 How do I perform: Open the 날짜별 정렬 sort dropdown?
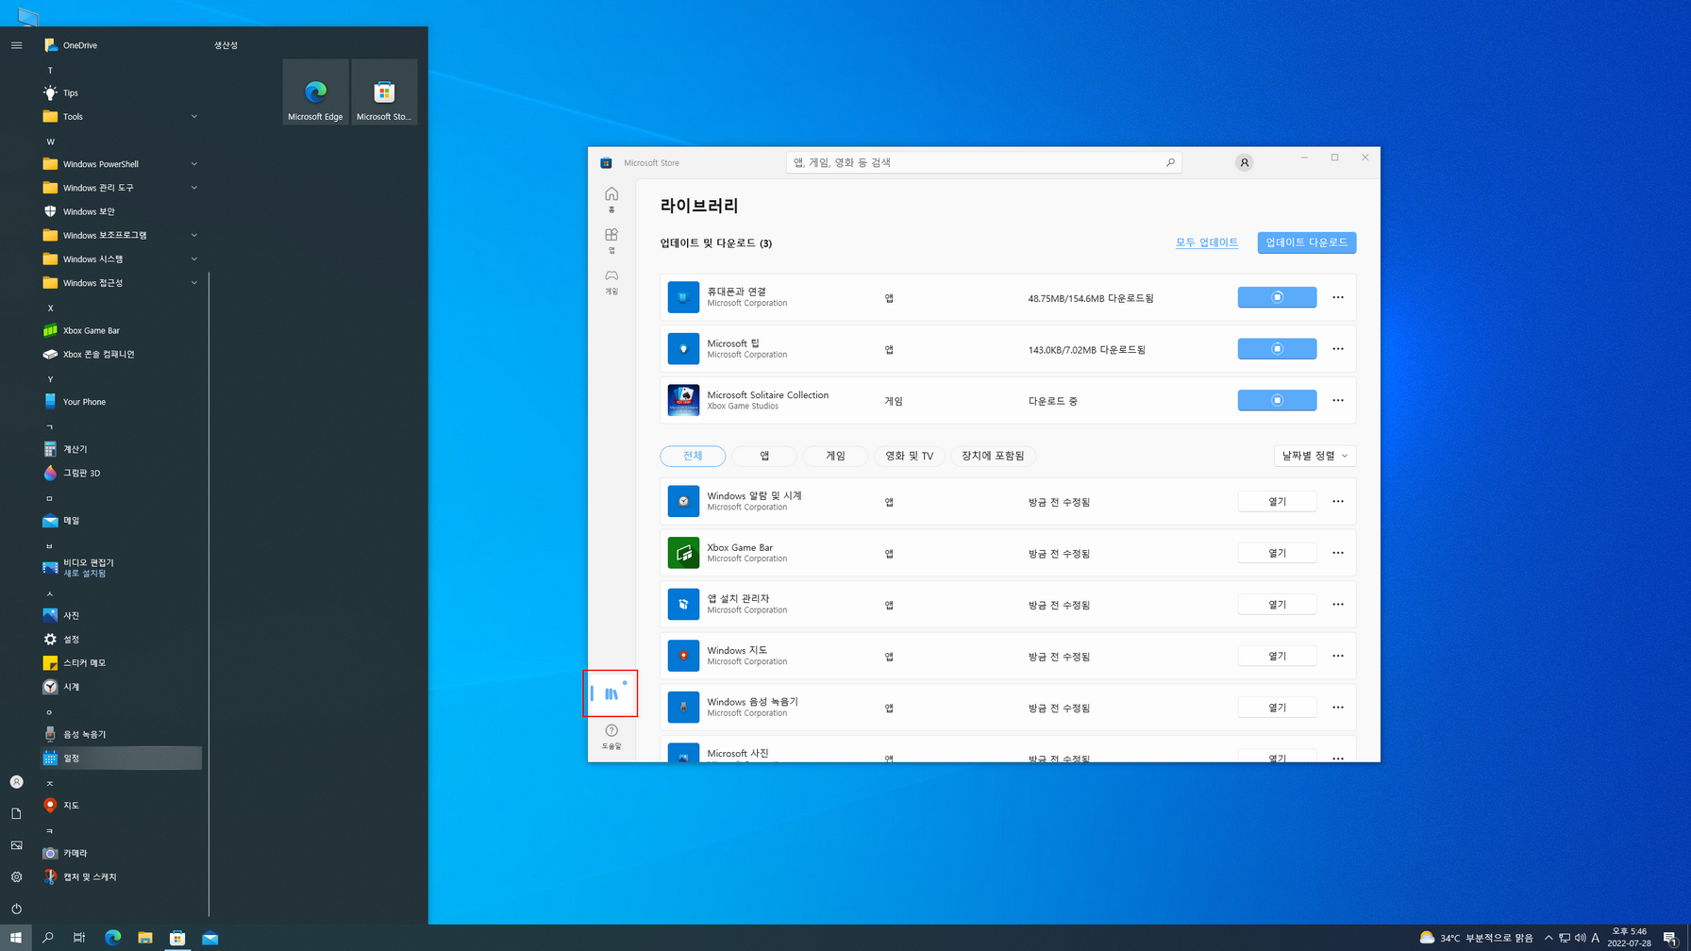pos(1314,456)
